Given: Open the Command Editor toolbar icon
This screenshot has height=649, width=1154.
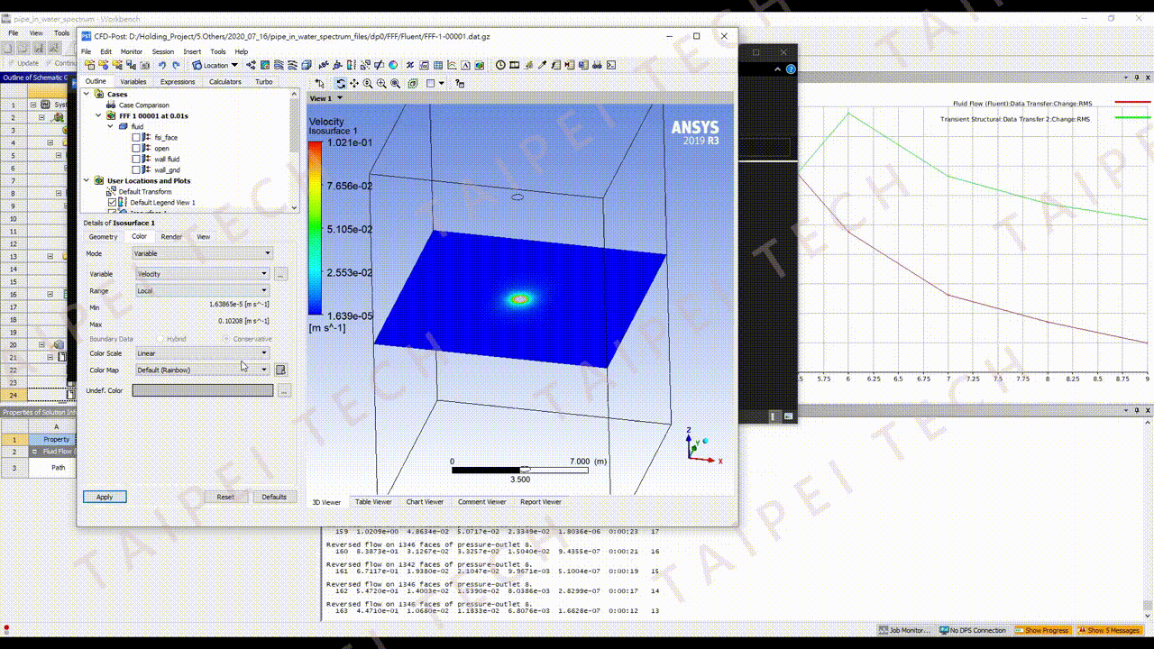Looking at the screenshot, I should (x=611, y=65).
